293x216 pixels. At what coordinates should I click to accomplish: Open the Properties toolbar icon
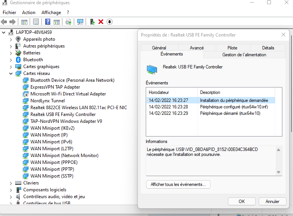click(x=36, y=22)
